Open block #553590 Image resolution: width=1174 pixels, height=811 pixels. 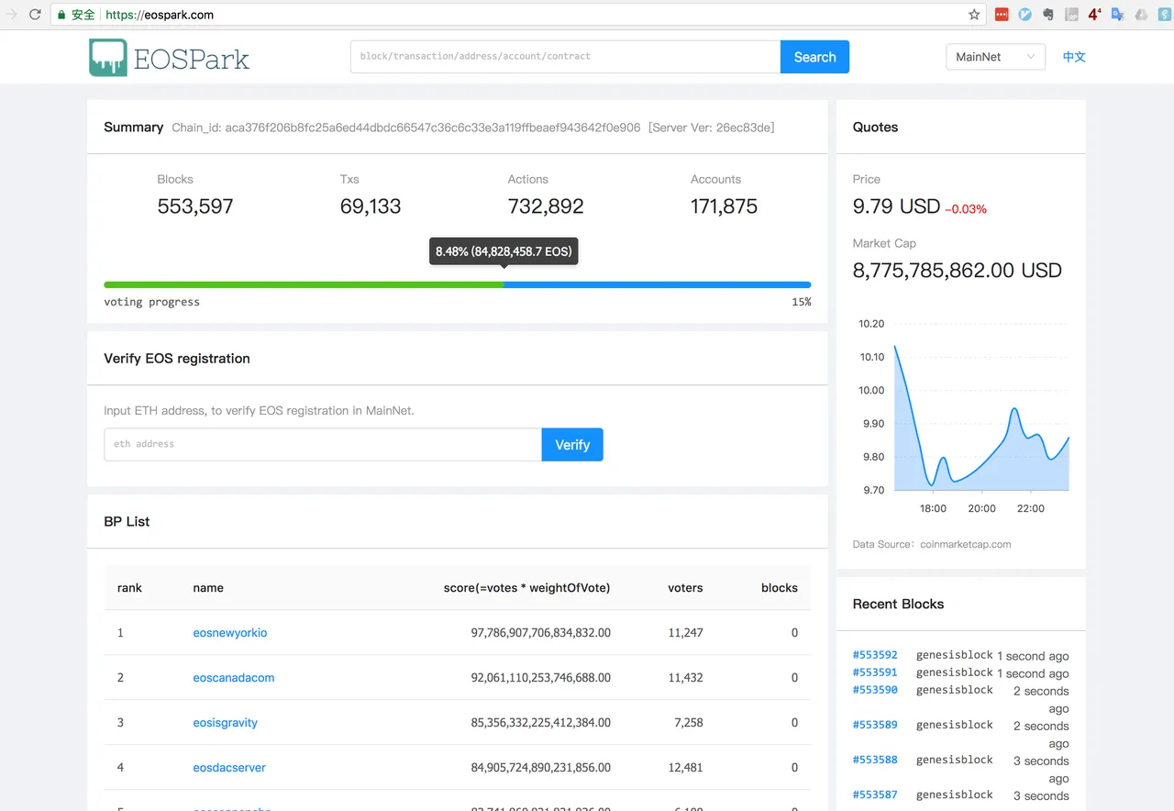tap(875, 690)
